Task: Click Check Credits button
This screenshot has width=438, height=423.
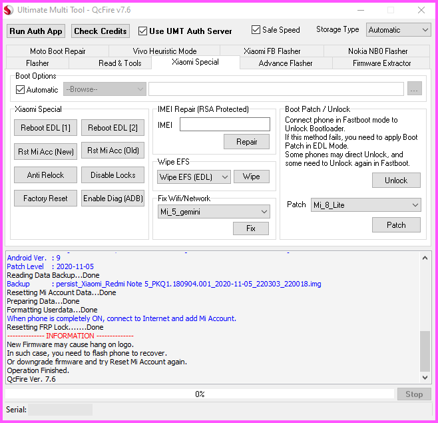Action: 101,31
